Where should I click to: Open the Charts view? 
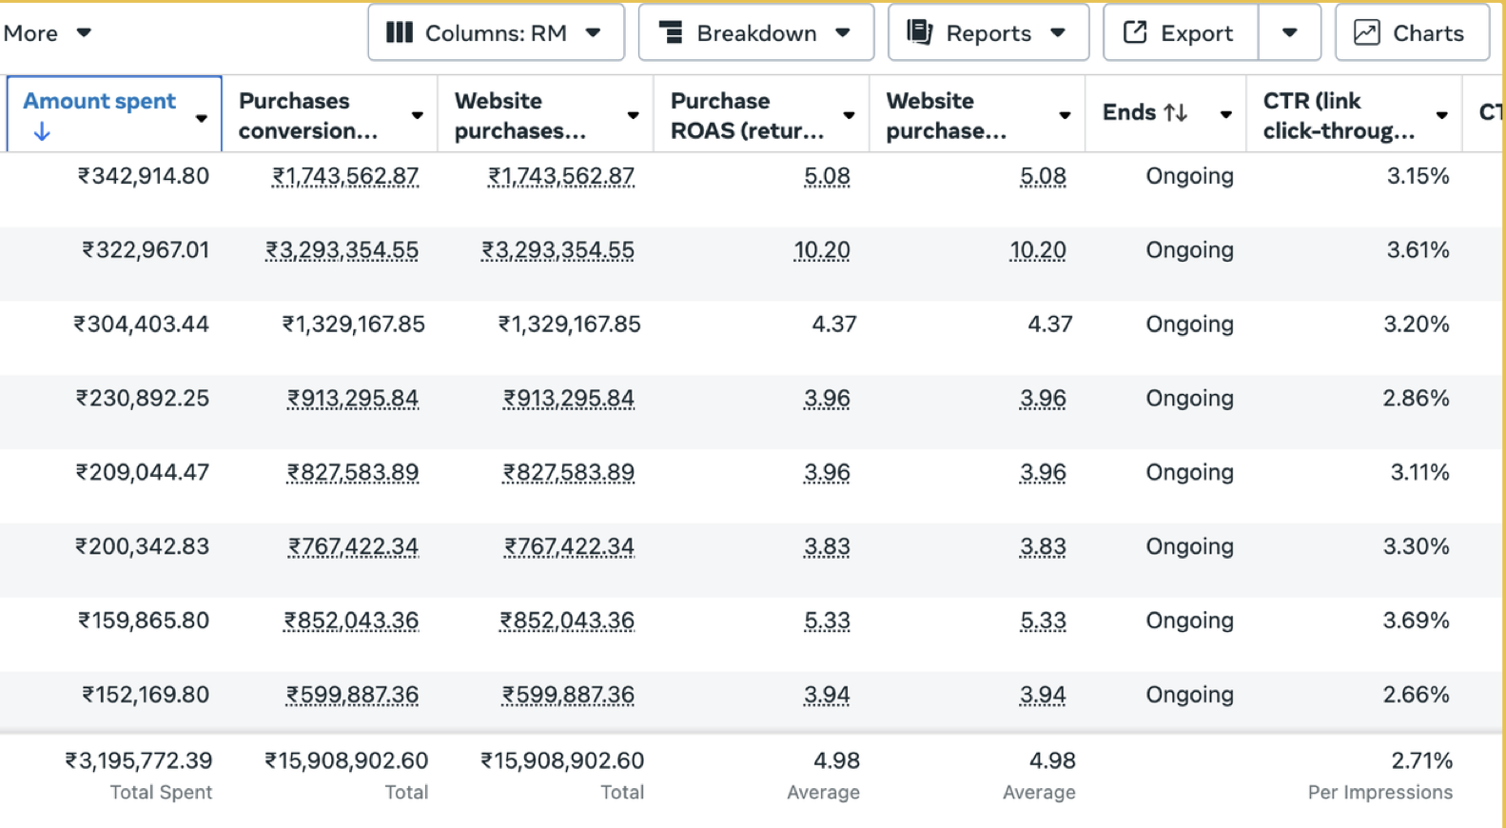coord(1412,33)
